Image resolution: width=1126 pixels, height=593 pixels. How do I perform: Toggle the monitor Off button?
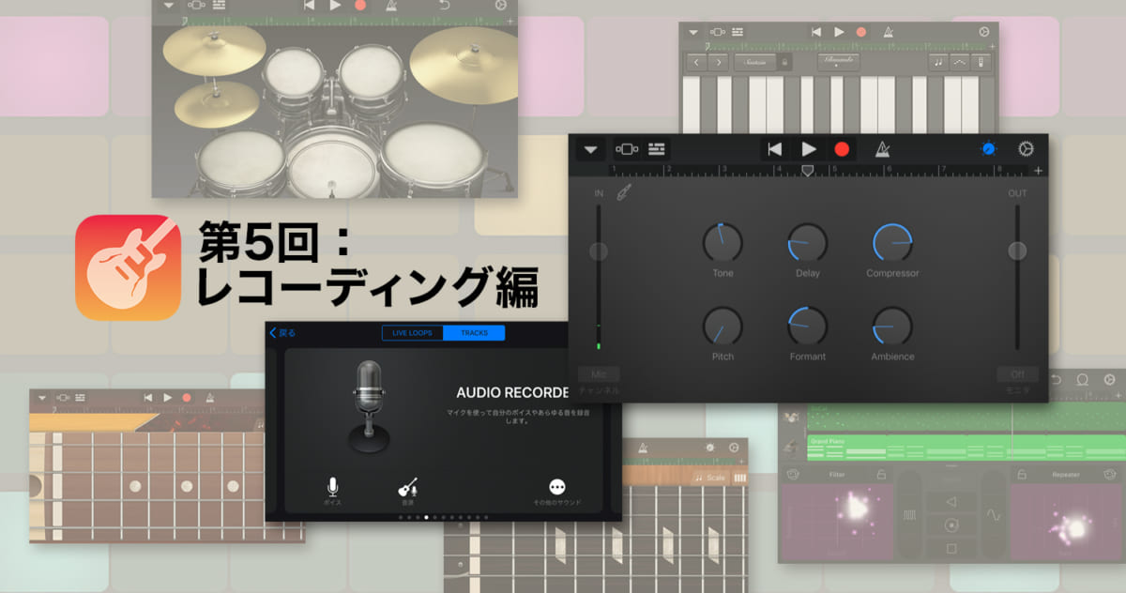(1017, 373)
